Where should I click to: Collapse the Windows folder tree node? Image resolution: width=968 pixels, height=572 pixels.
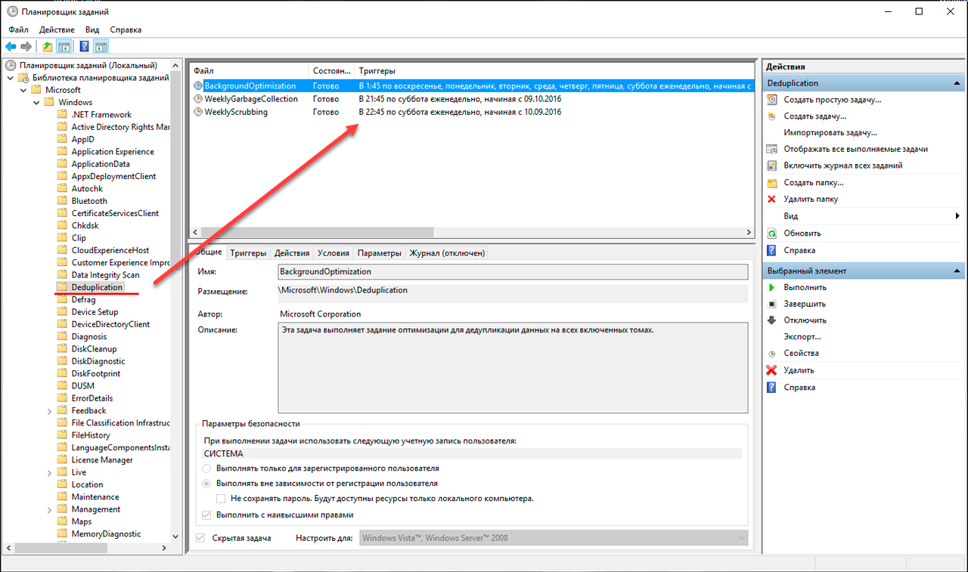click(x=36, y=102)
